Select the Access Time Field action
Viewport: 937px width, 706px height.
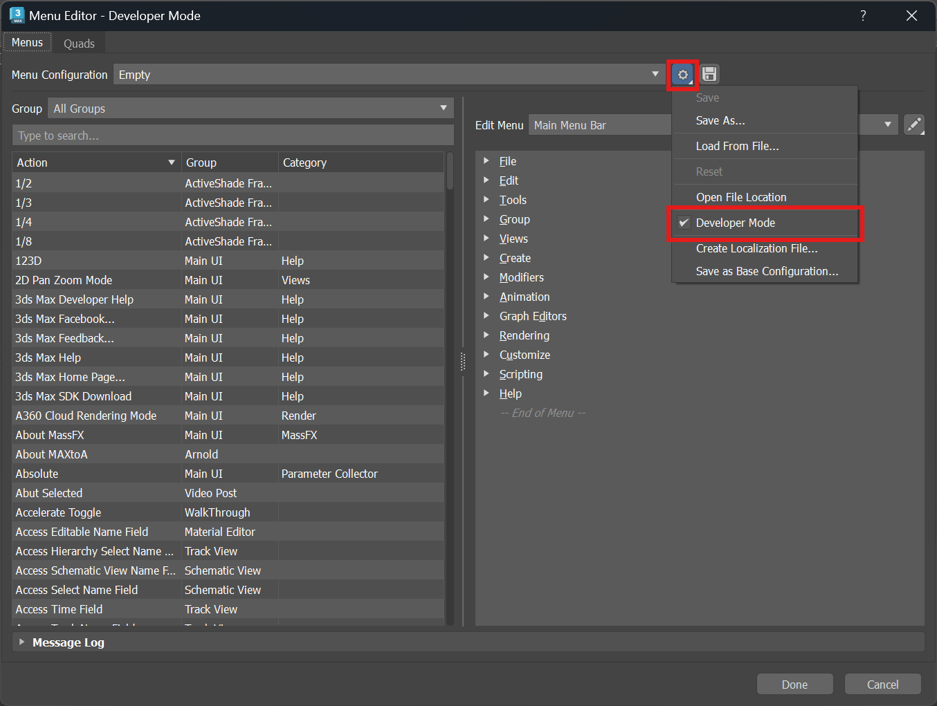pyautogui.click(x=228, y=609)
